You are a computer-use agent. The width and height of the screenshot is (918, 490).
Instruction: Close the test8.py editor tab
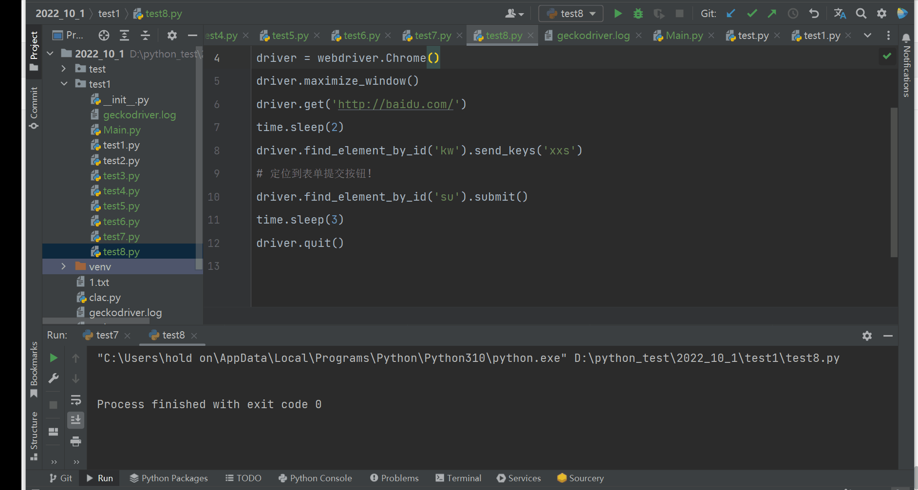530,35
